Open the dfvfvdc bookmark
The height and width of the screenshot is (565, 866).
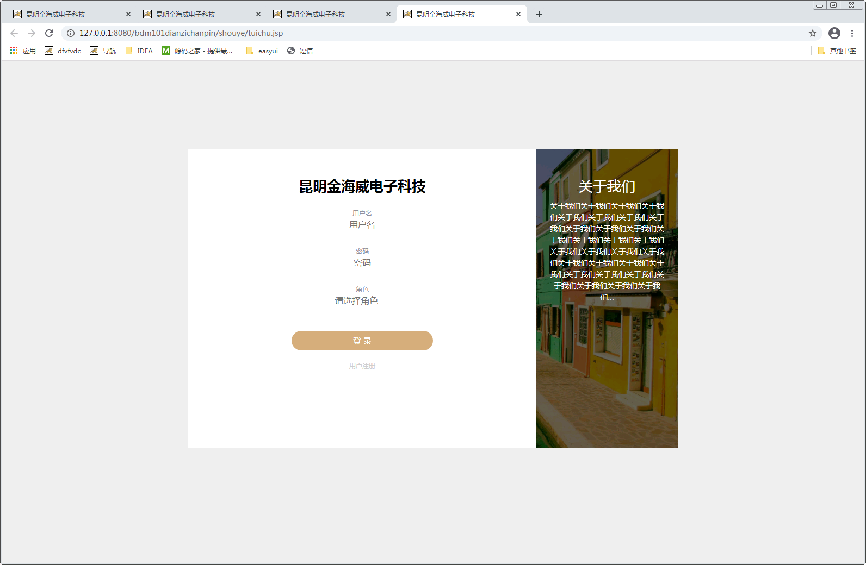point(63,51)
